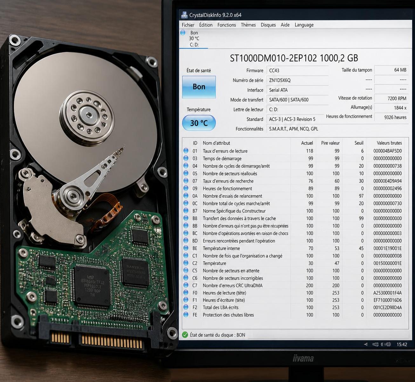
Task: Click the status icon for attribute 0C
Action: click(x=186, y=203)
